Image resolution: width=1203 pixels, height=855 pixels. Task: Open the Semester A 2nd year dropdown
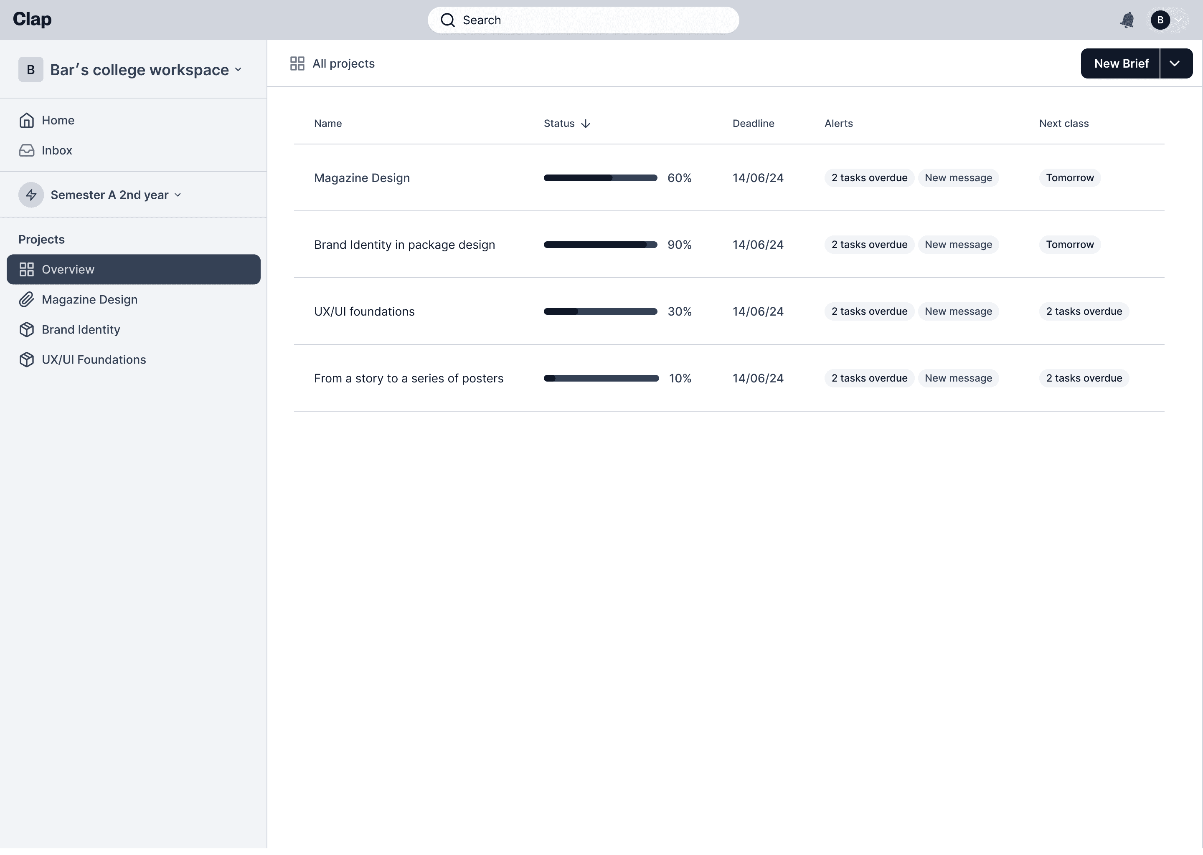coord(178,195)
